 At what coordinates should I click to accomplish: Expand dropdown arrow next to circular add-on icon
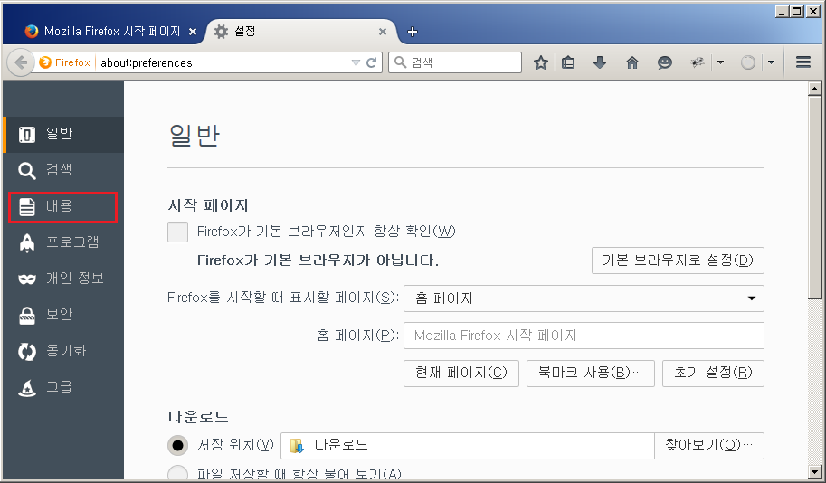(x=771, y=62)
